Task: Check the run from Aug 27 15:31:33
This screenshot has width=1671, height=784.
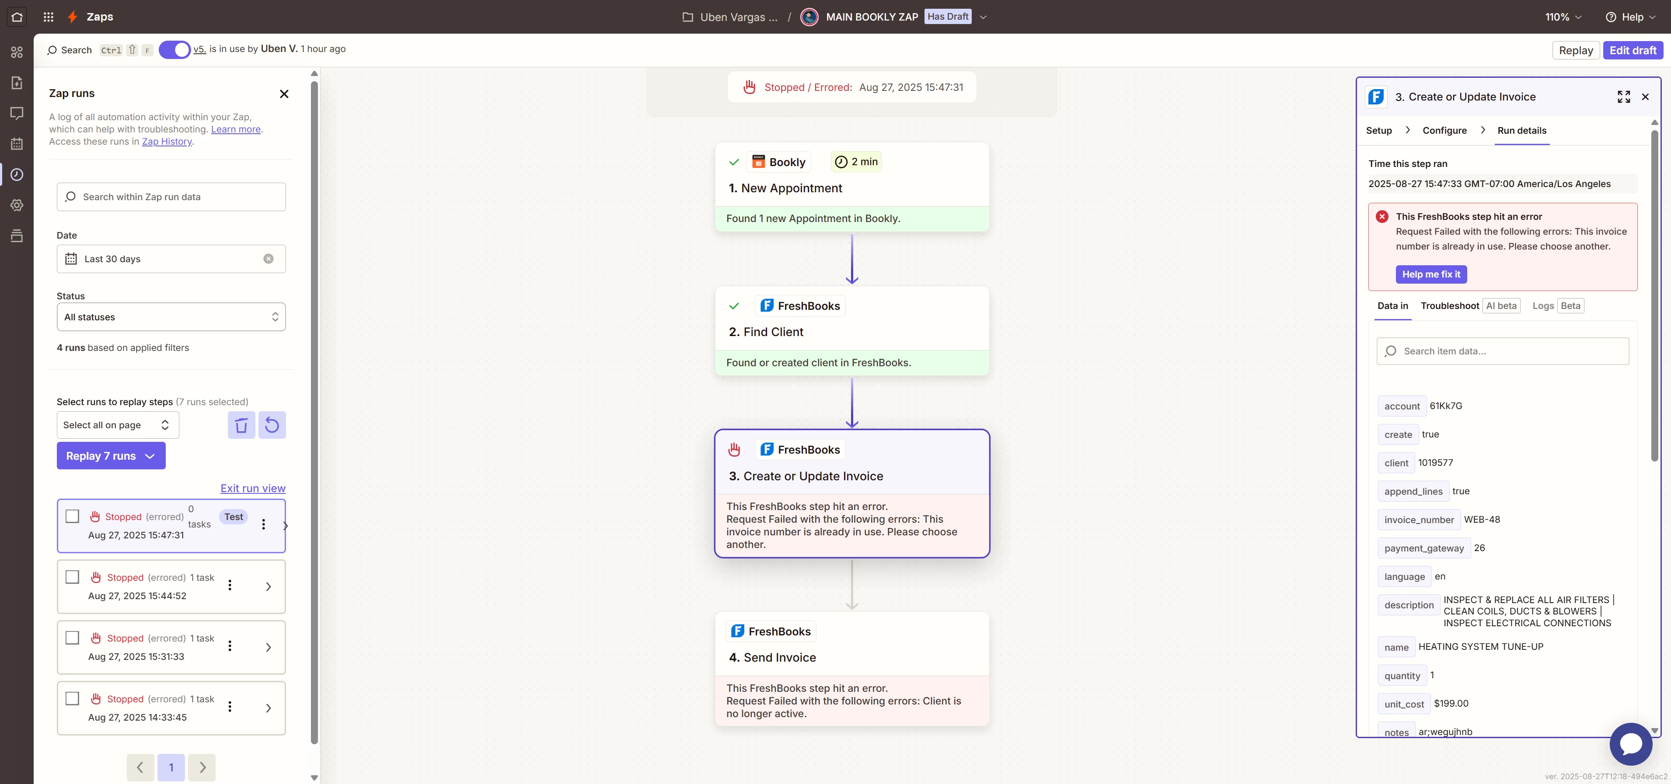Action: 73,638
